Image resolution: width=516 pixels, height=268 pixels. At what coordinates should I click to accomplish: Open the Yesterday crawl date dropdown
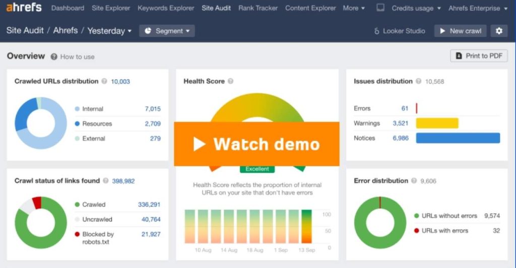click(x=109, y=31)
